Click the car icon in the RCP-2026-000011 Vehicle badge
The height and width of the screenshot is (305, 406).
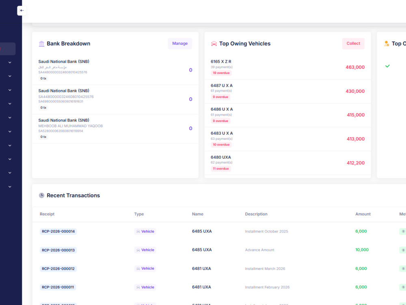coord(138,288)
